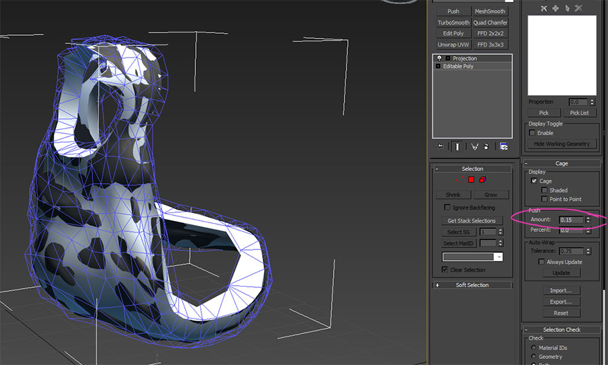The image size is (608, 365).
Task: Click the TurboSmooth modifier button
Action: coord(453,22)
